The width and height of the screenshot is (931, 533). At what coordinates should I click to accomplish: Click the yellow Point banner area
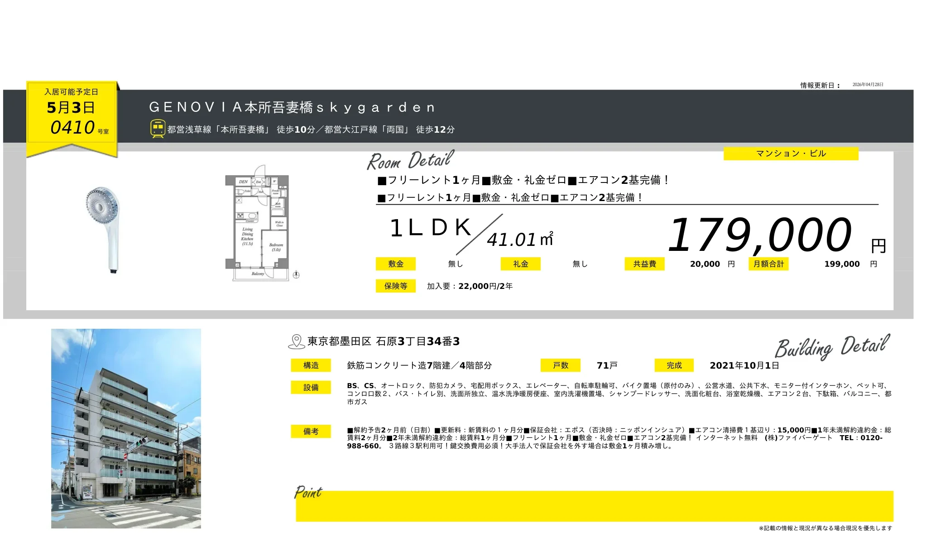pyautogui.click(x=594, y=506)
